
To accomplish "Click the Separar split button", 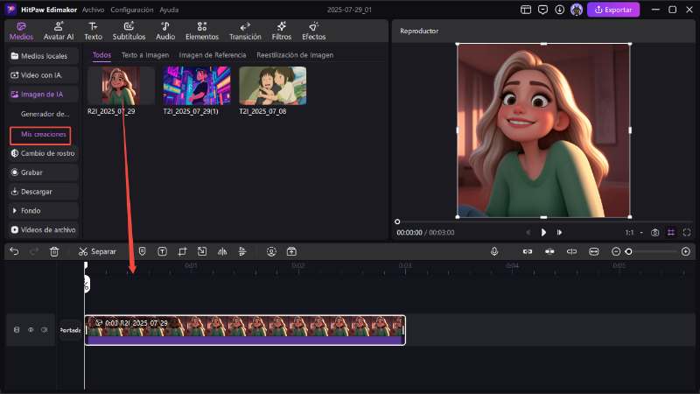I will [x=97, y=251].
